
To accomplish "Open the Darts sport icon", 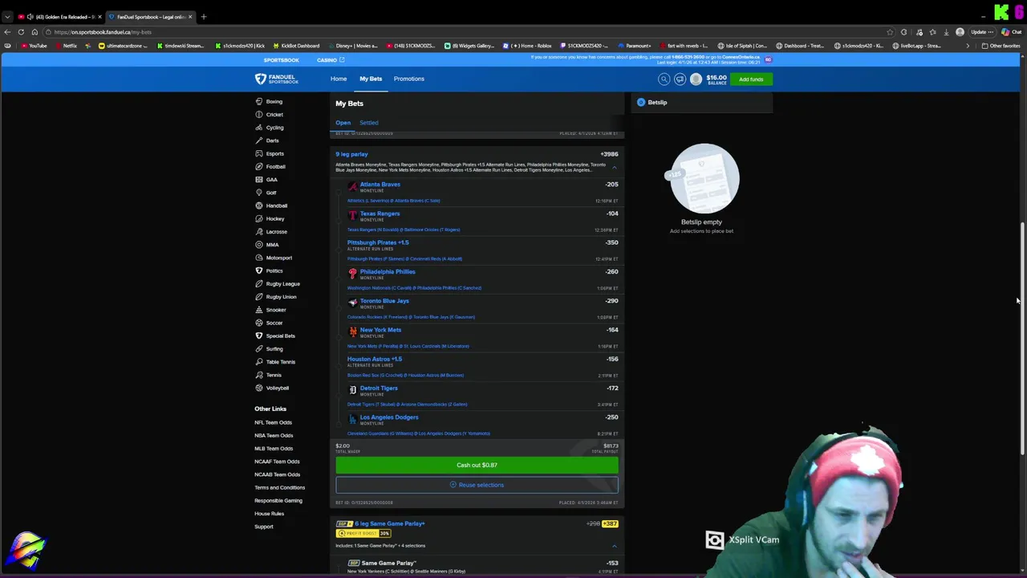I will click(x=258, y=140).
